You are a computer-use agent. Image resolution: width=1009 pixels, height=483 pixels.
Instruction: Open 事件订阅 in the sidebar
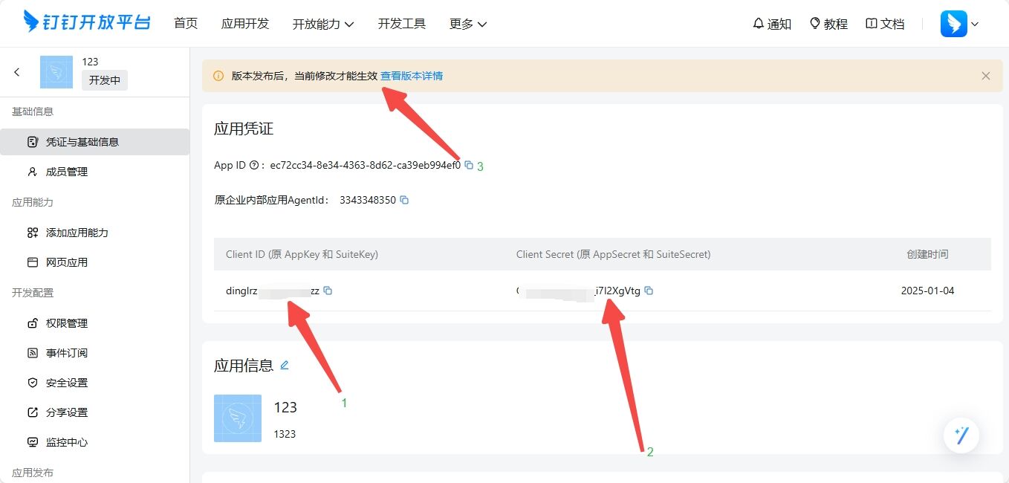(67, 353)
